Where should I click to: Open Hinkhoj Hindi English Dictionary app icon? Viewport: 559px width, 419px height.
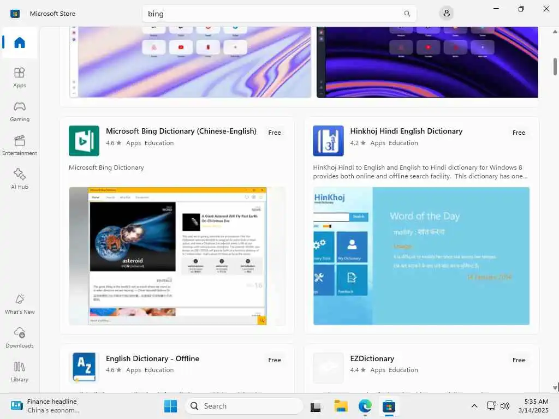pyautogui.click(x=328, y=141)
